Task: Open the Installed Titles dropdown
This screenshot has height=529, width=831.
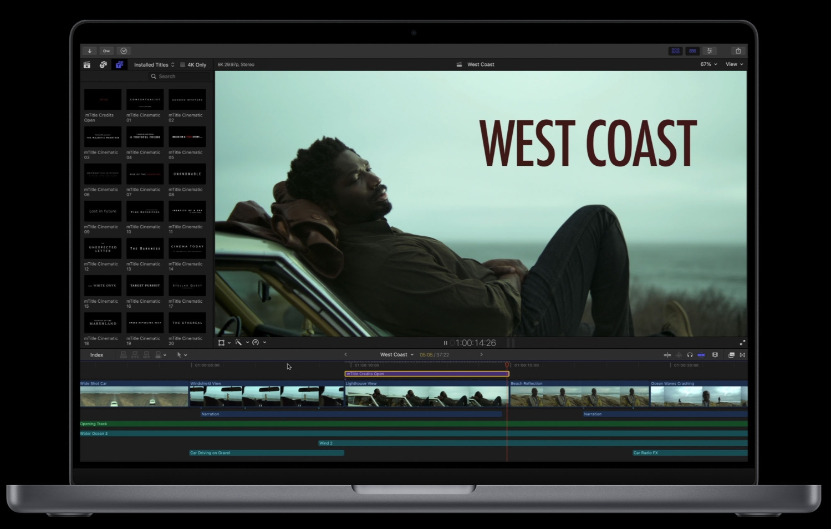Action: pyautogui.click(x=154, y=64)
